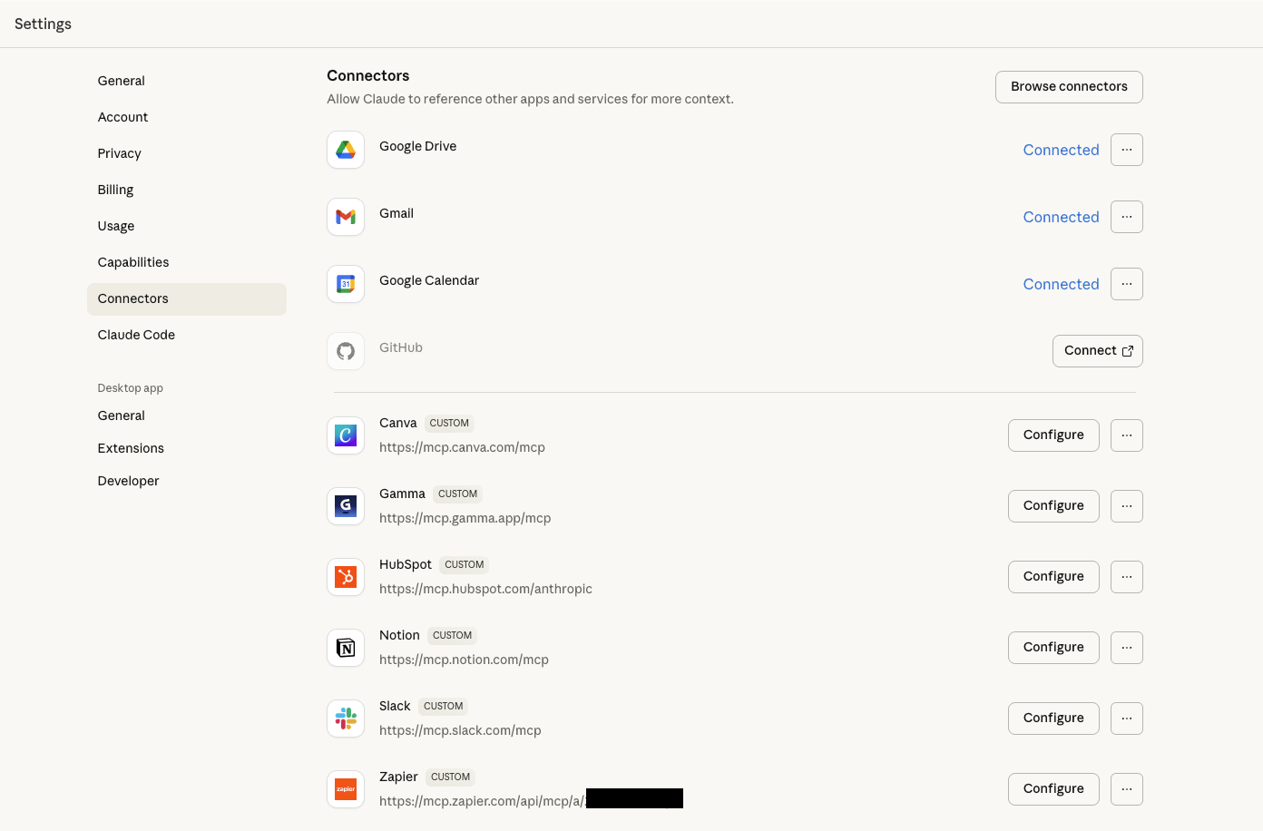
Task: Open the options menu for Zapier
Action: [x=1126, y=788]
